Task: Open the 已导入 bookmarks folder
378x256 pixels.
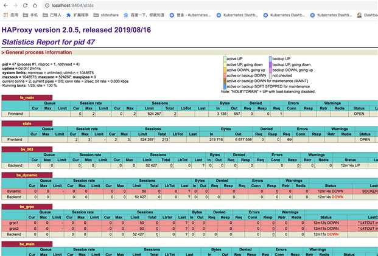Action: 52,15
